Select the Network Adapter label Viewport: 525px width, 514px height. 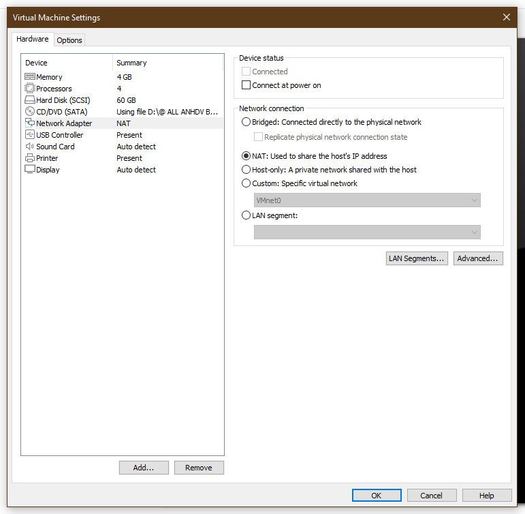[64, 123]
